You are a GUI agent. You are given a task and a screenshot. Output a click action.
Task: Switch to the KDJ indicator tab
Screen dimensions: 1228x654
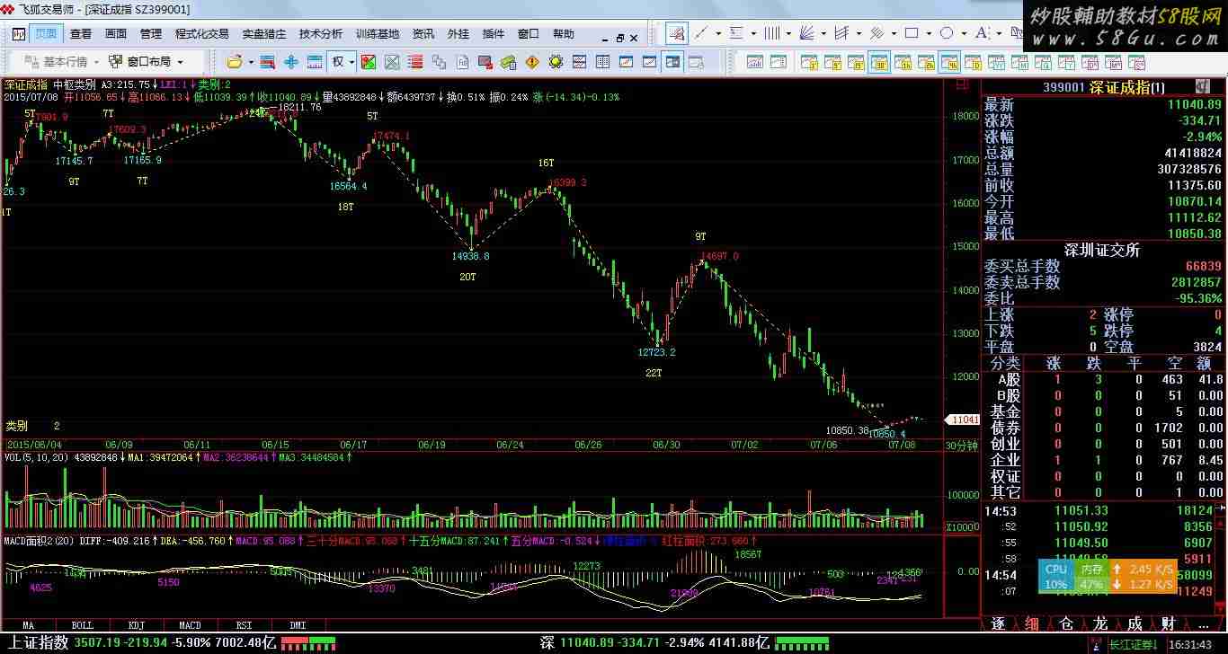[136, 625]
